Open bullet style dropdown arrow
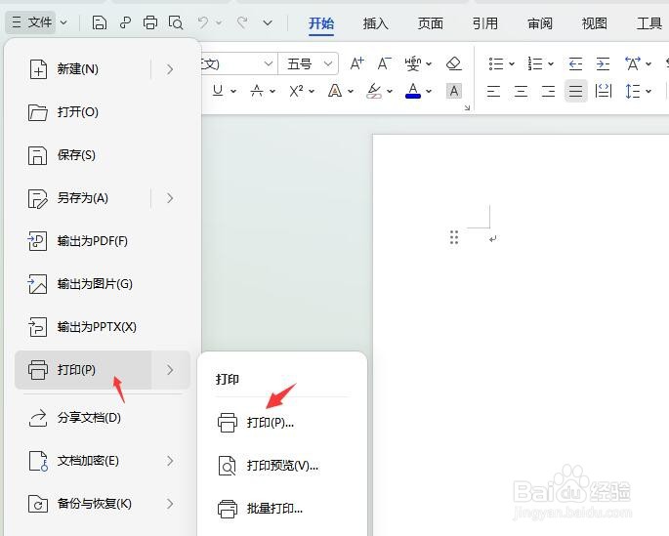Viewport: 669px width, 536px height. point(512,64)
